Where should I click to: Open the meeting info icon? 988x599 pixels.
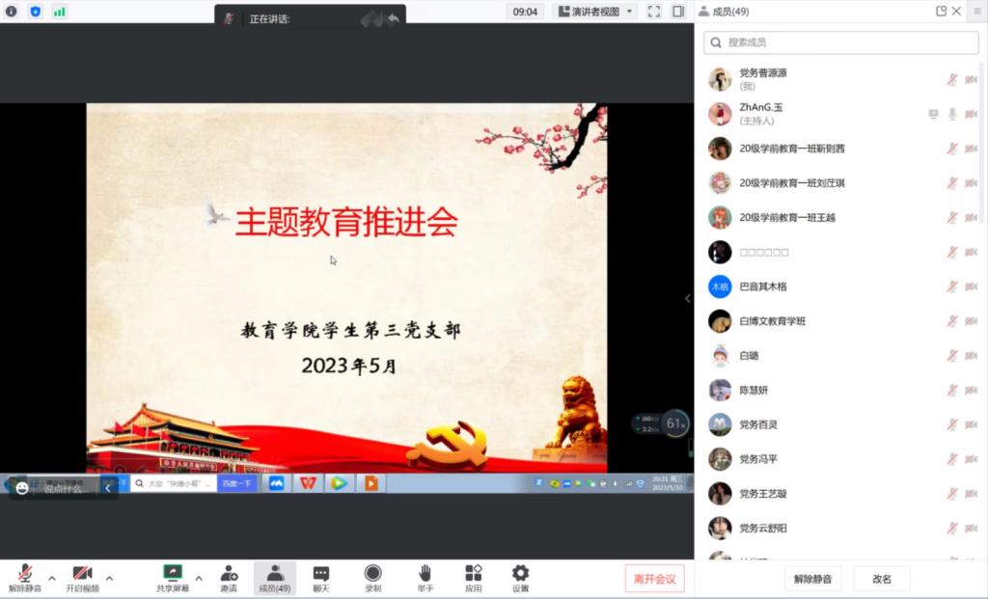pos(12,12)
